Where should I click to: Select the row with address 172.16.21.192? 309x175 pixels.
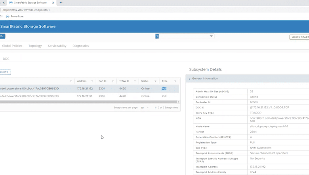click(90, 89)
